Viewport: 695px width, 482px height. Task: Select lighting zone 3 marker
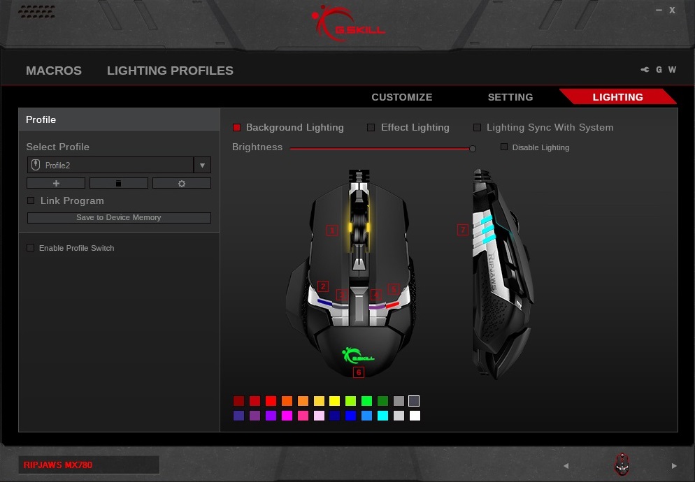(342, 295)
